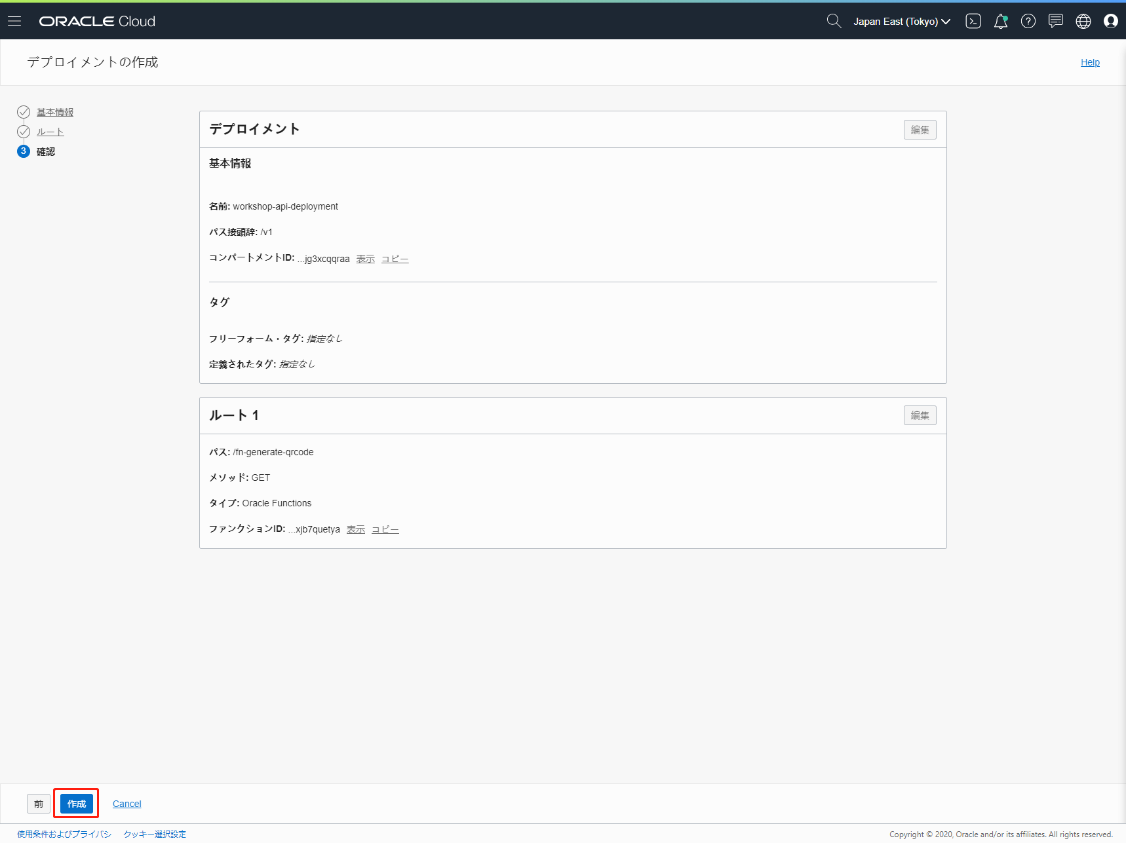Viewport: 1126px width, 843px height.
Task: Open the Help link at top right
Action: click(1090, 62)
